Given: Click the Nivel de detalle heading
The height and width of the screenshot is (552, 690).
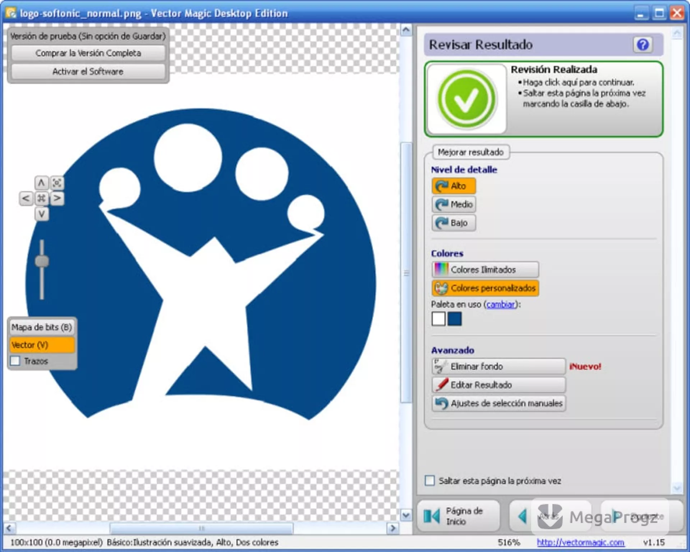Looking at the screenshot, I should coord(464,170).
